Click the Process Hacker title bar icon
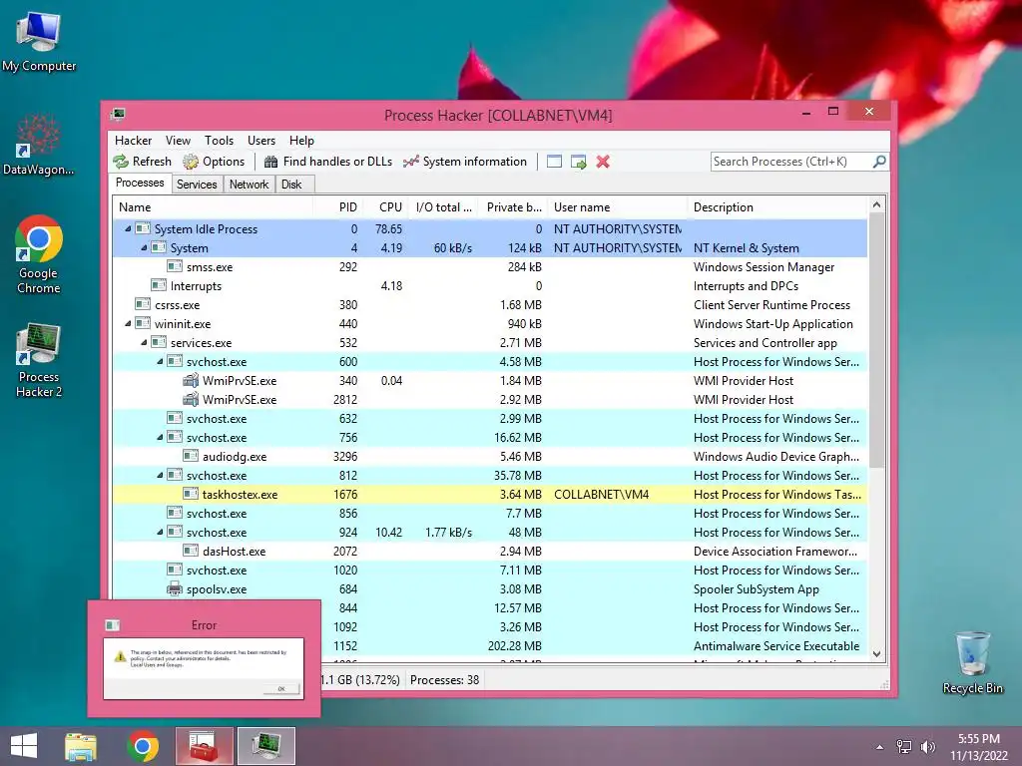The height and width of the screenshot is (766, 1022). pyautogui.click(x=118, y=115)
